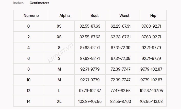Select numeric size 14 cell
Image resolution: width=181 pixels, height=110 pixels.
(28, 101)
